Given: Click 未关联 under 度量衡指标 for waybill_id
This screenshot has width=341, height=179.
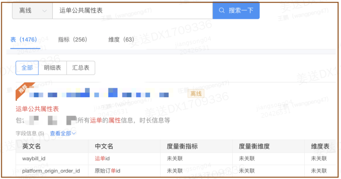Looking at the screenshot, I should pos(175,159).
